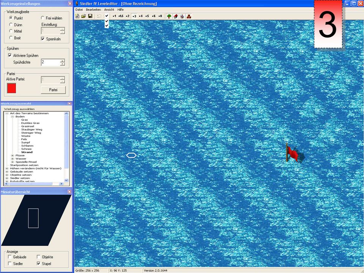Open a map file via the folder icon
Viewport: 364px width, 273px height.
(x=83, y=16)
